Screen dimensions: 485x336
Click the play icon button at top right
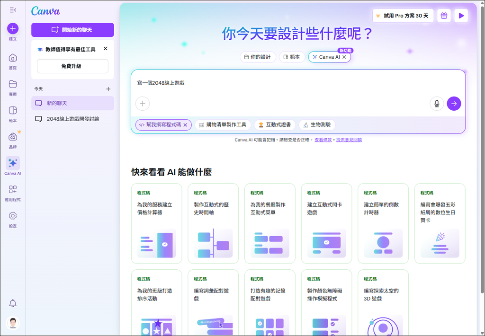point(461,16)
